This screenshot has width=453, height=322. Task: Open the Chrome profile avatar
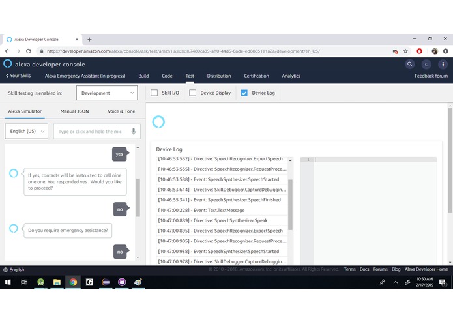[435, 51]
